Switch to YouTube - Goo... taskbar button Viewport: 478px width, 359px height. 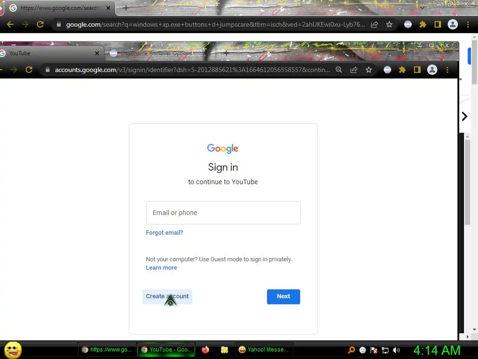[167, 350]
